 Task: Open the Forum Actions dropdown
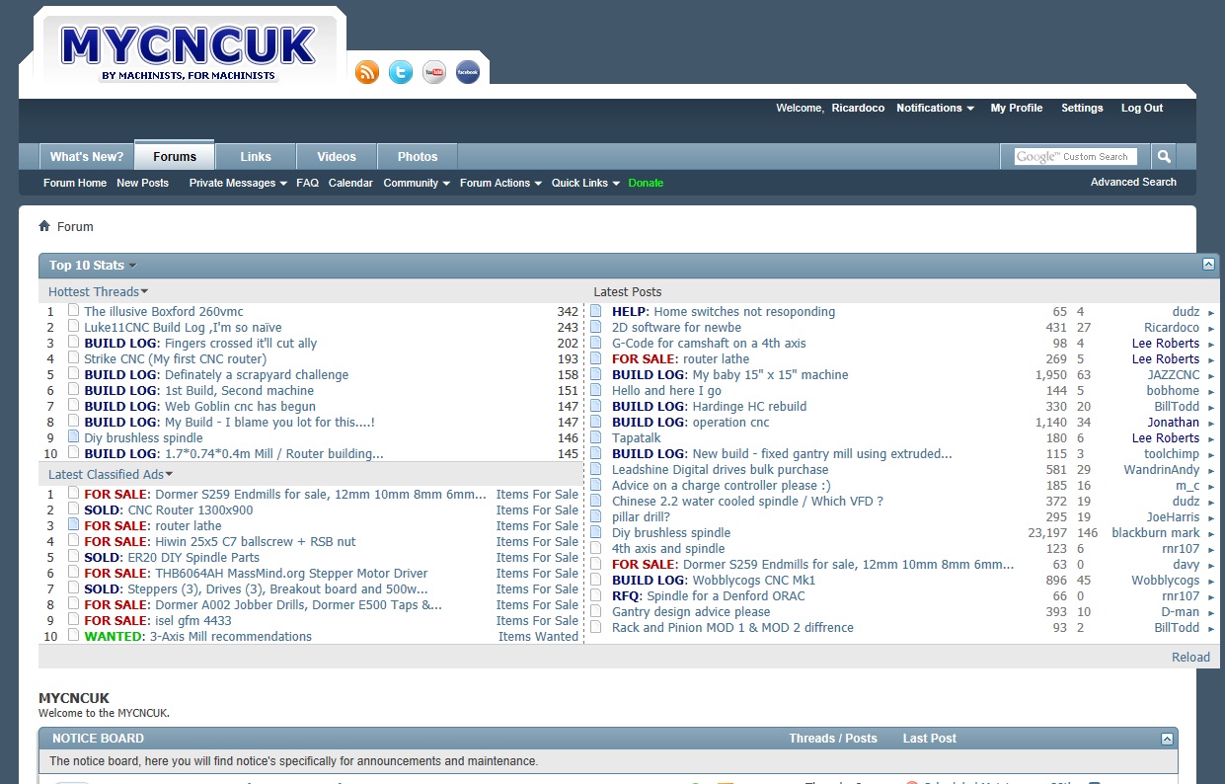pyautogui.click(x=501, y=183)
